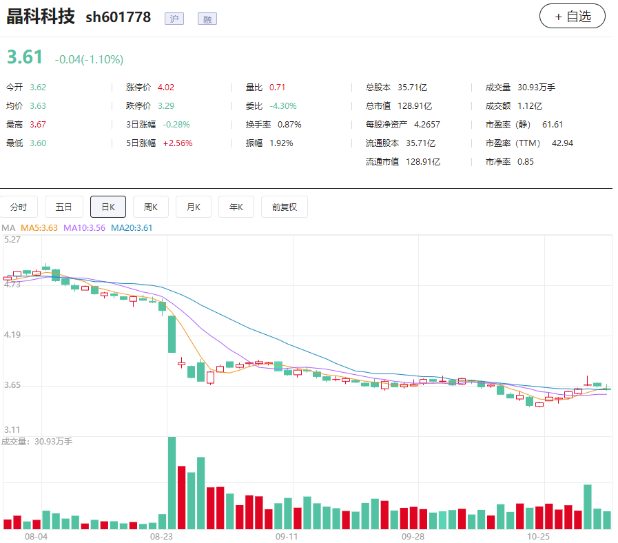Click the 市盈率(TTM) value 42.94
Viewport: 618px width, 543px height.
click(x=562, y=143)
